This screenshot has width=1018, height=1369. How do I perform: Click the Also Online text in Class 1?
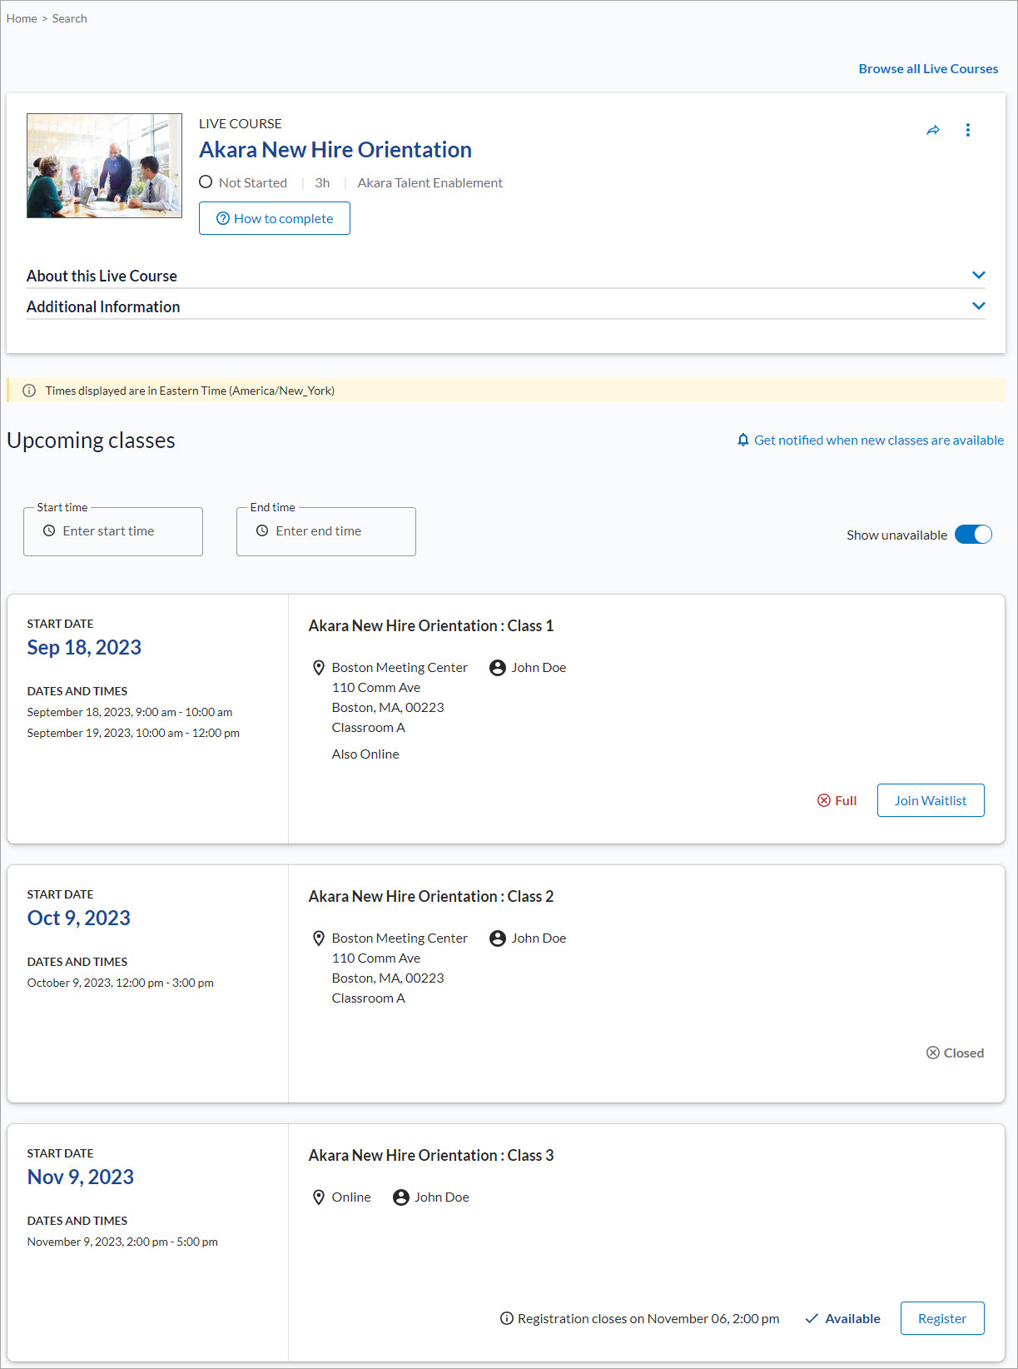click(x=365, y=754)
